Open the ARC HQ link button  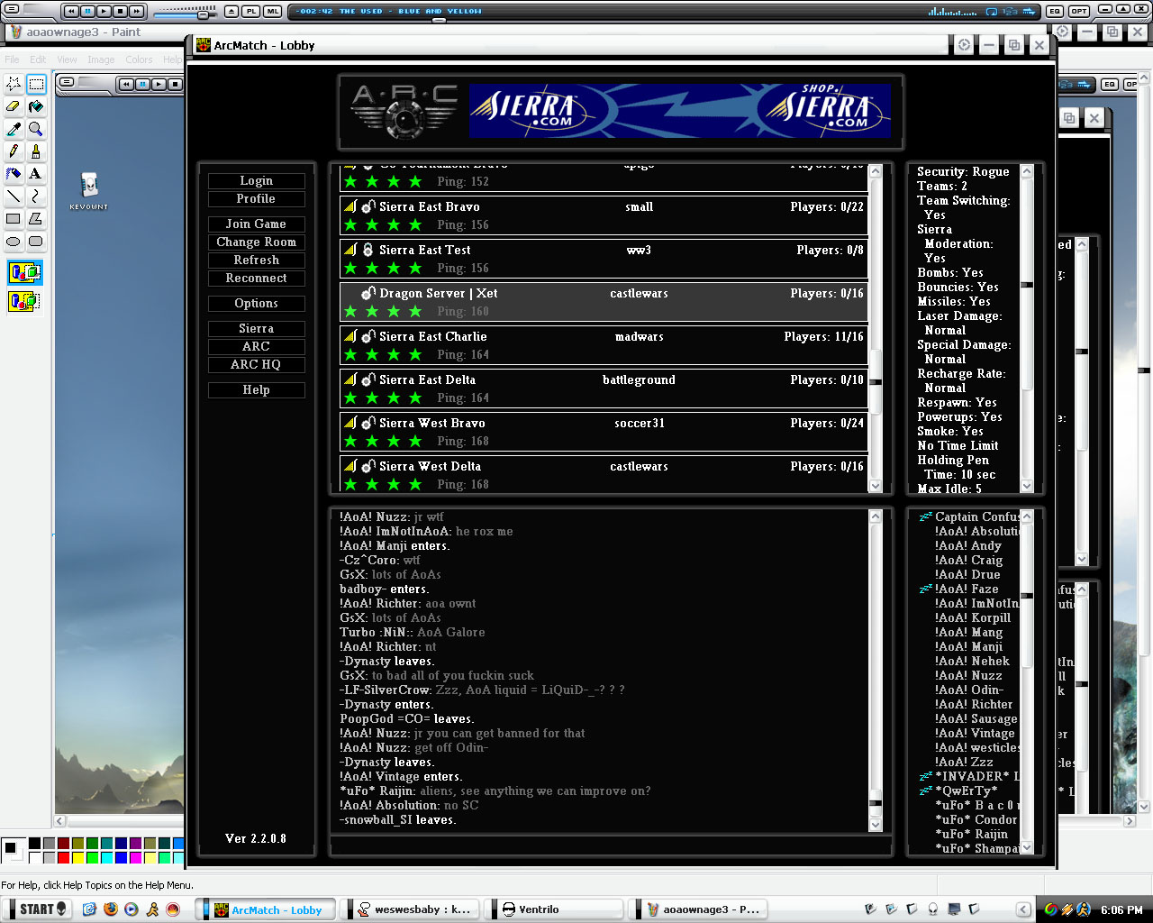(257, 365)
